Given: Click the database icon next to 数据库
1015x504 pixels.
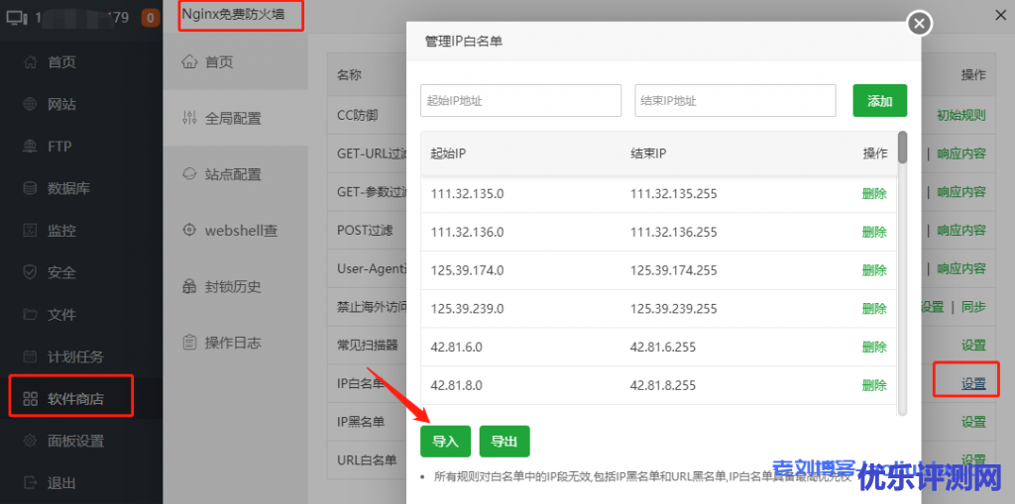Looking at the screenshot, I should (x=30, y=188).
